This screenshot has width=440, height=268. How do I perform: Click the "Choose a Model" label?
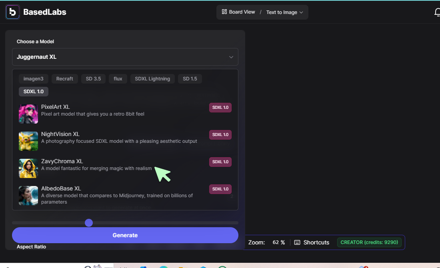(x=35, y=42)
